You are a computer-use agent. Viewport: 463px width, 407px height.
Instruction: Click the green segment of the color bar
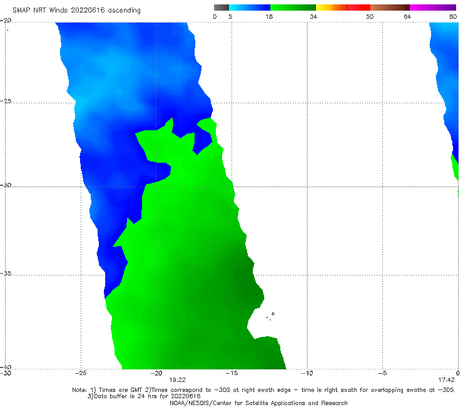(x=293, y=8)
